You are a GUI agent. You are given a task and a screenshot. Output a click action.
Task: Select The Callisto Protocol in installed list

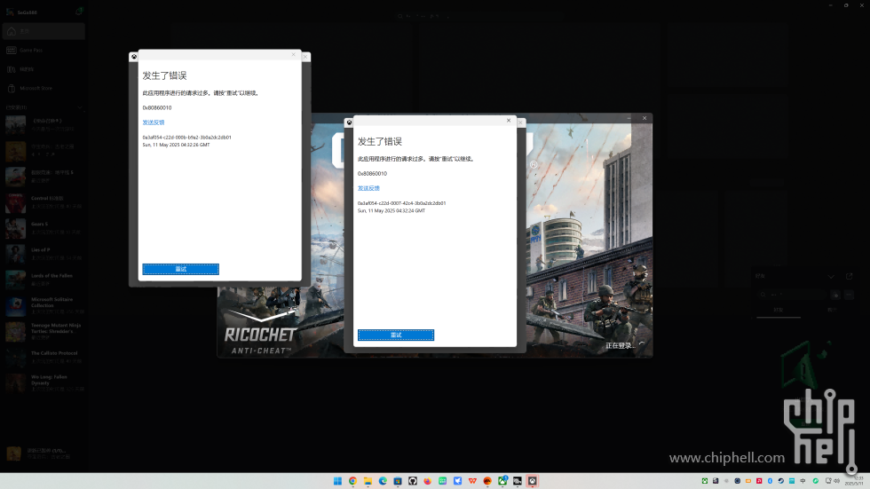point(43,357)
